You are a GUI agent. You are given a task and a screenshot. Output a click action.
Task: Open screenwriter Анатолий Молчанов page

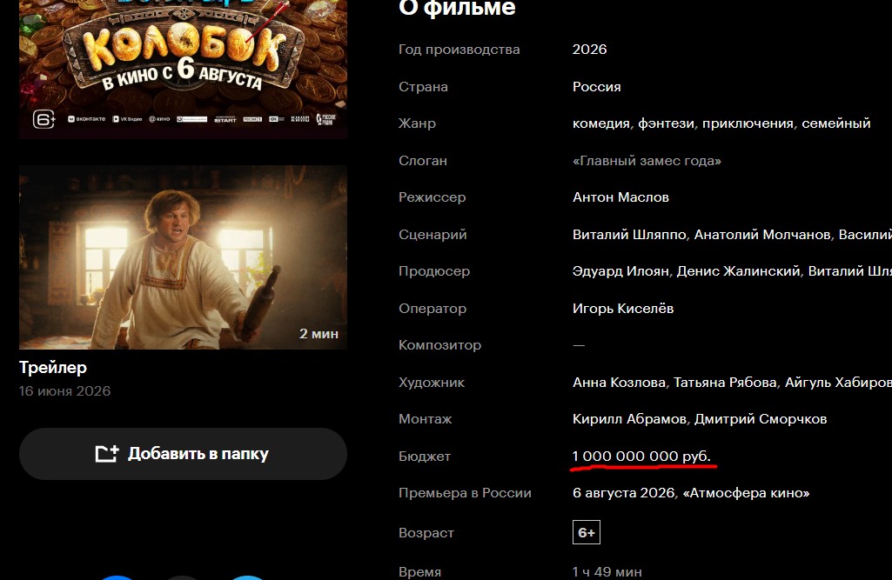point(762,234)
